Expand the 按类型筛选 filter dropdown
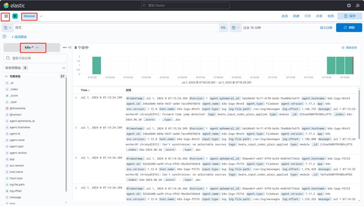The height and width of the screenshot is (206, 364). click(36, 68)
